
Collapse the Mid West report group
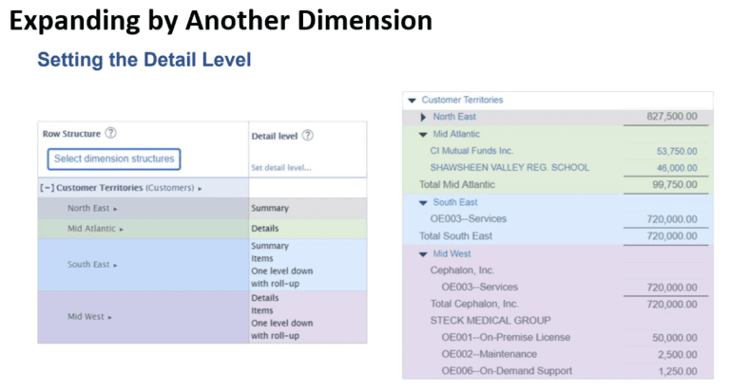(424, 253)
